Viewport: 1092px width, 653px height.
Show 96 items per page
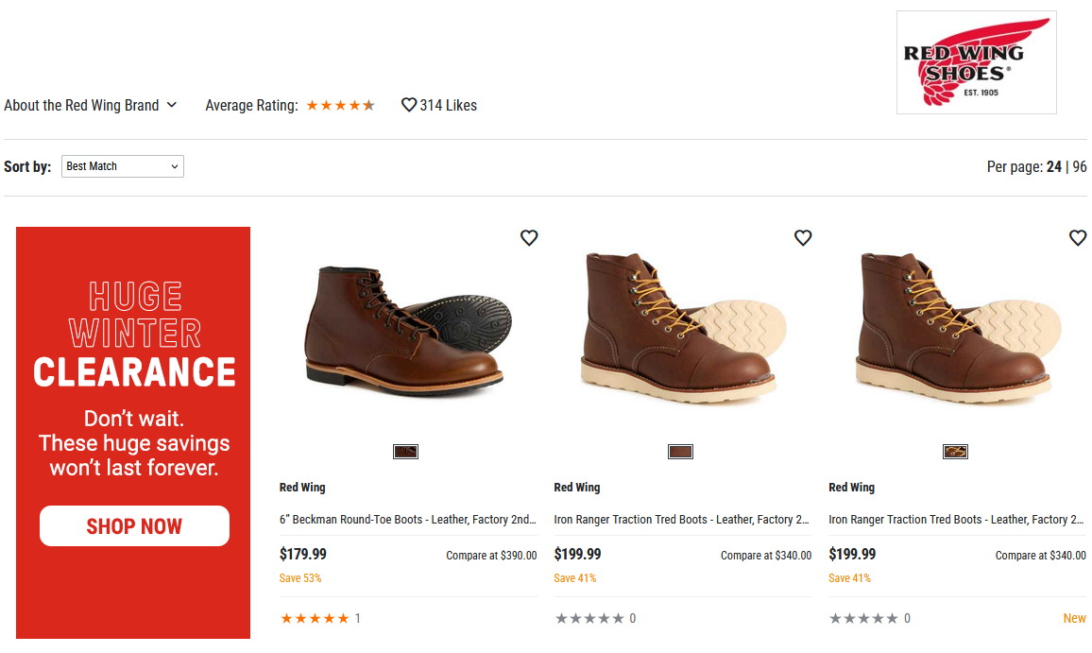pos(1080,166)
